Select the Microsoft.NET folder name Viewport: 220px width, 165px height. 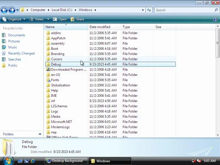61,122
